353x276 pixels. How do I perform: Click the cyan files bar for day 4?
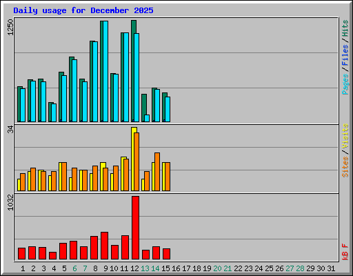point(54,112)
